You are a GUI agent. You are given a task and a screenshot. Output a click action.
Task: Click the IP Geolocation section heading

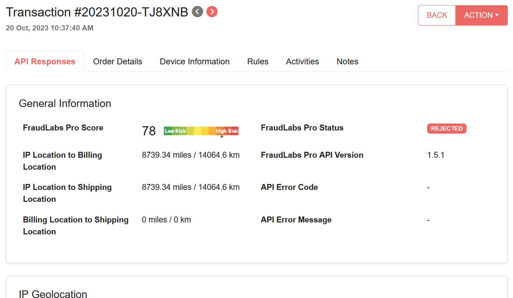pos(53,294)
